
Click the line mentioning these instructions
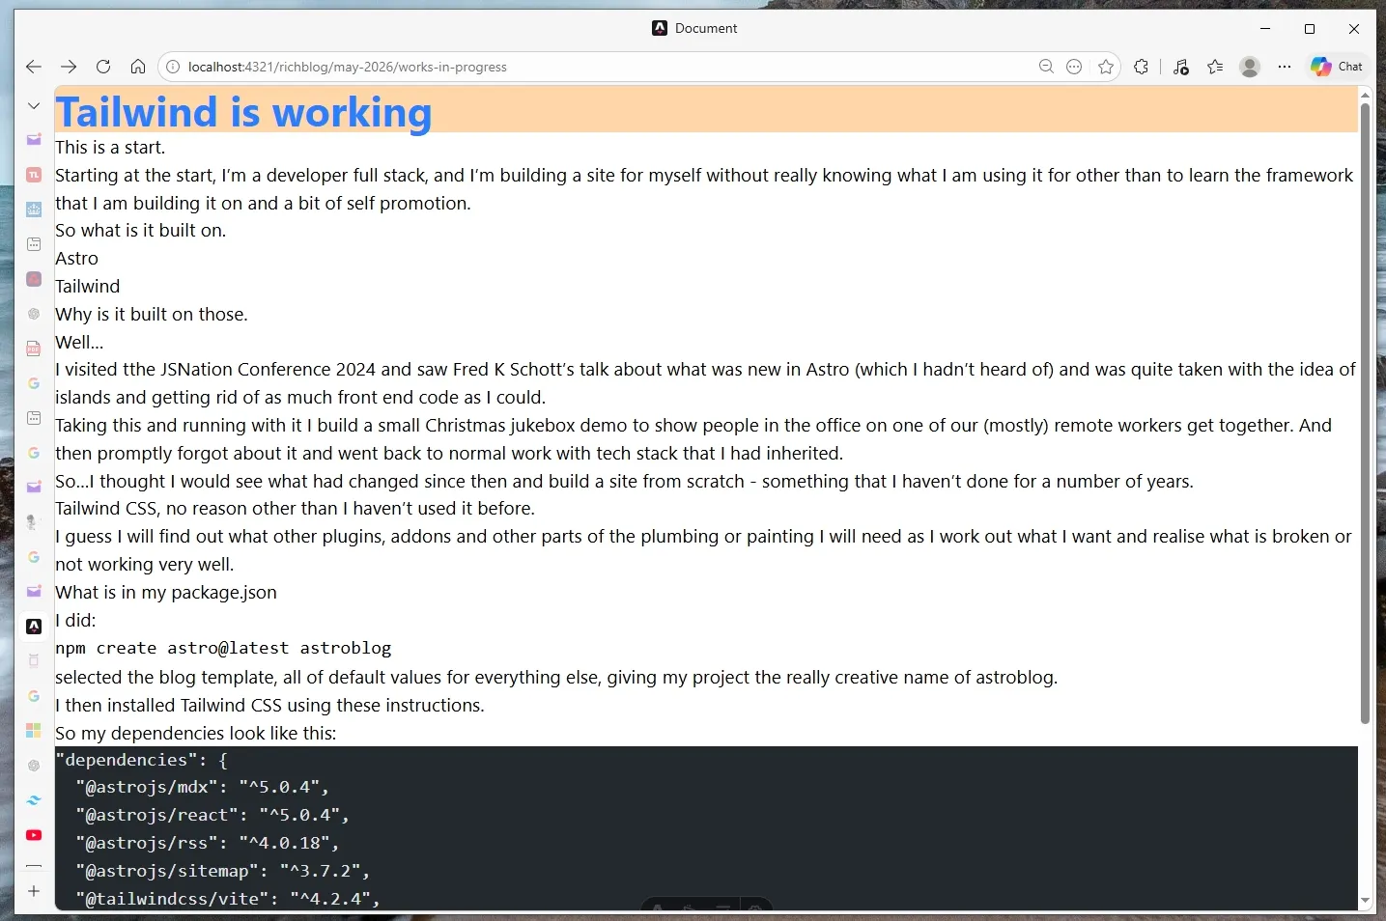269,705
